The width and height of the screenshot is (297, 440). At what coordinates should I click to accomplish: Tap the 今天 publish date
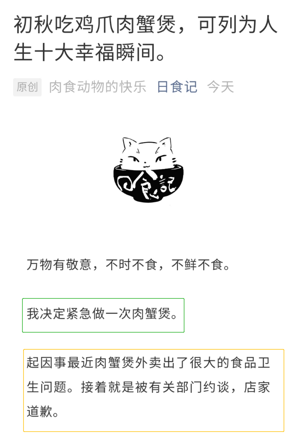(x=221, y=87)
